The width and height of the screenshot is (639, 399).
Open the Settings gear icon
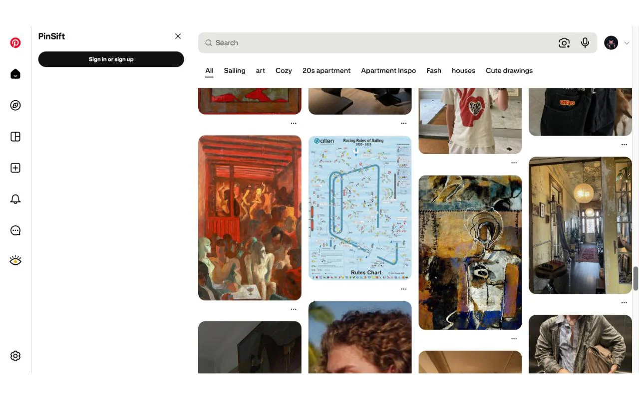pyautogui.click(x=15, y=356)
